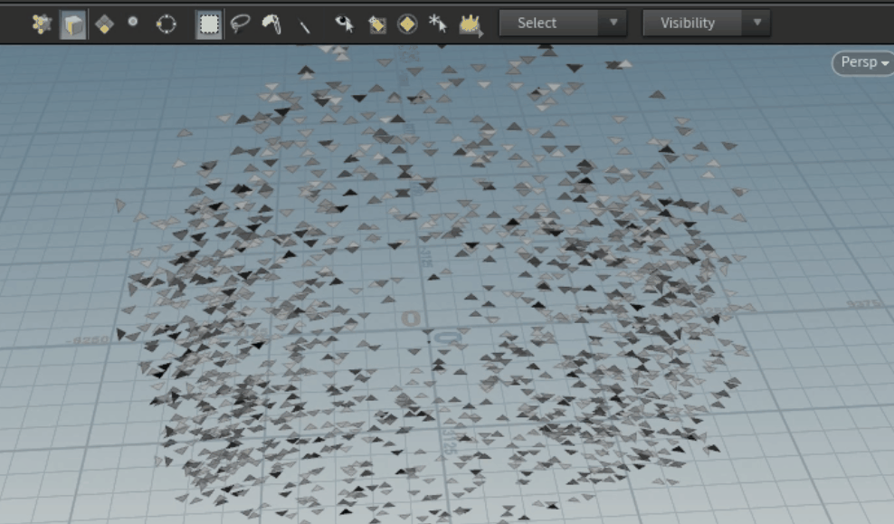Use the laser pick selection tool
894x524 pixels.
point(306,23)
